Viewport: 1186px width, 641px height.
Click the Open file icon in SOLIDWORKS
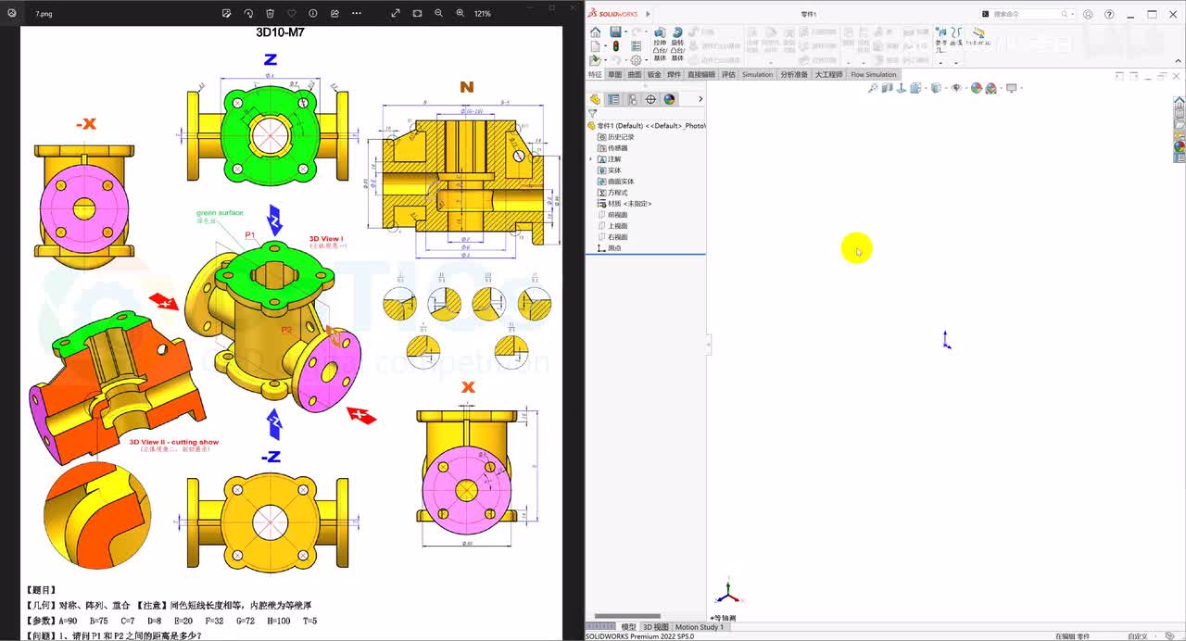coord(595,60)
